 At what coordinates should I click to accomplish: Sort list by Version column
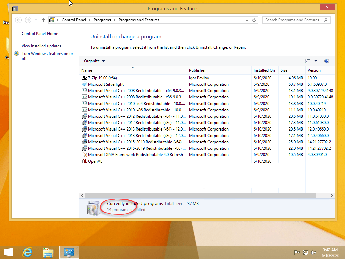coord(320,70)
